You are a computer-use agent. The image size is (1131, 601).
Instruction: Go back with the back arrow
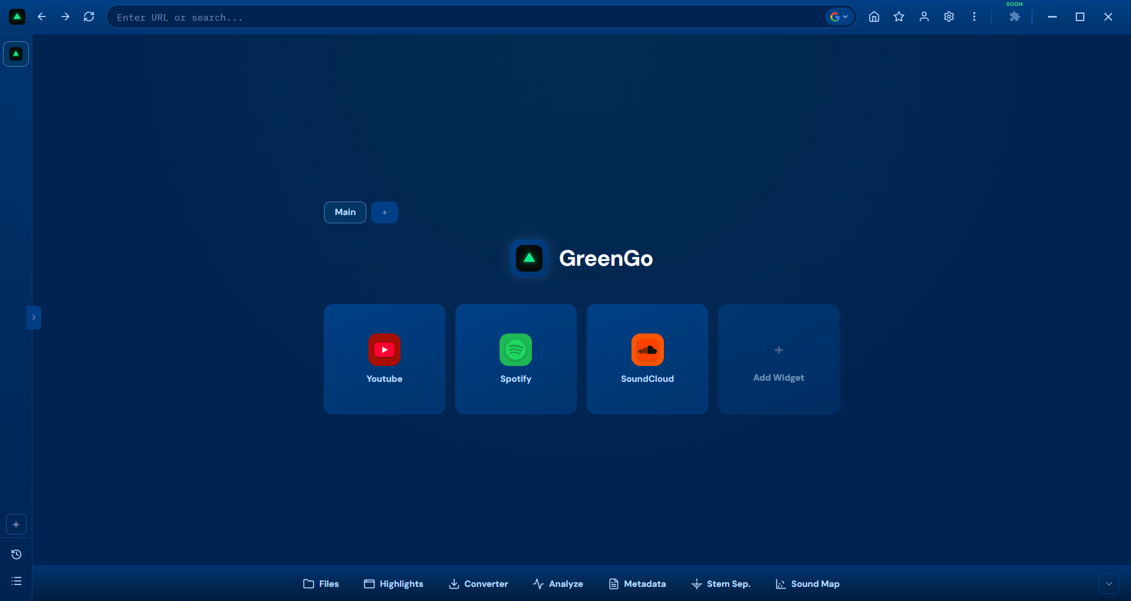tap(42, 17)
